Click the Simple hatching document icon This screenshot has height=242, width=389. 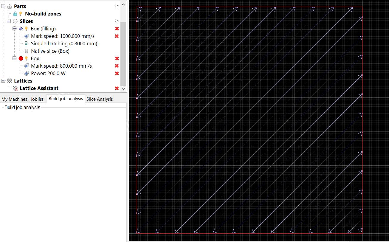tap(26, 43)
